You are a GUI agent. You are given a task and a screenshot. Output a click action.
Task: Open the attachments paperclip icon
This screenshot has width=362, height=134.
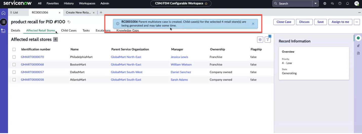pyautogui.click(x=358, y=46)
